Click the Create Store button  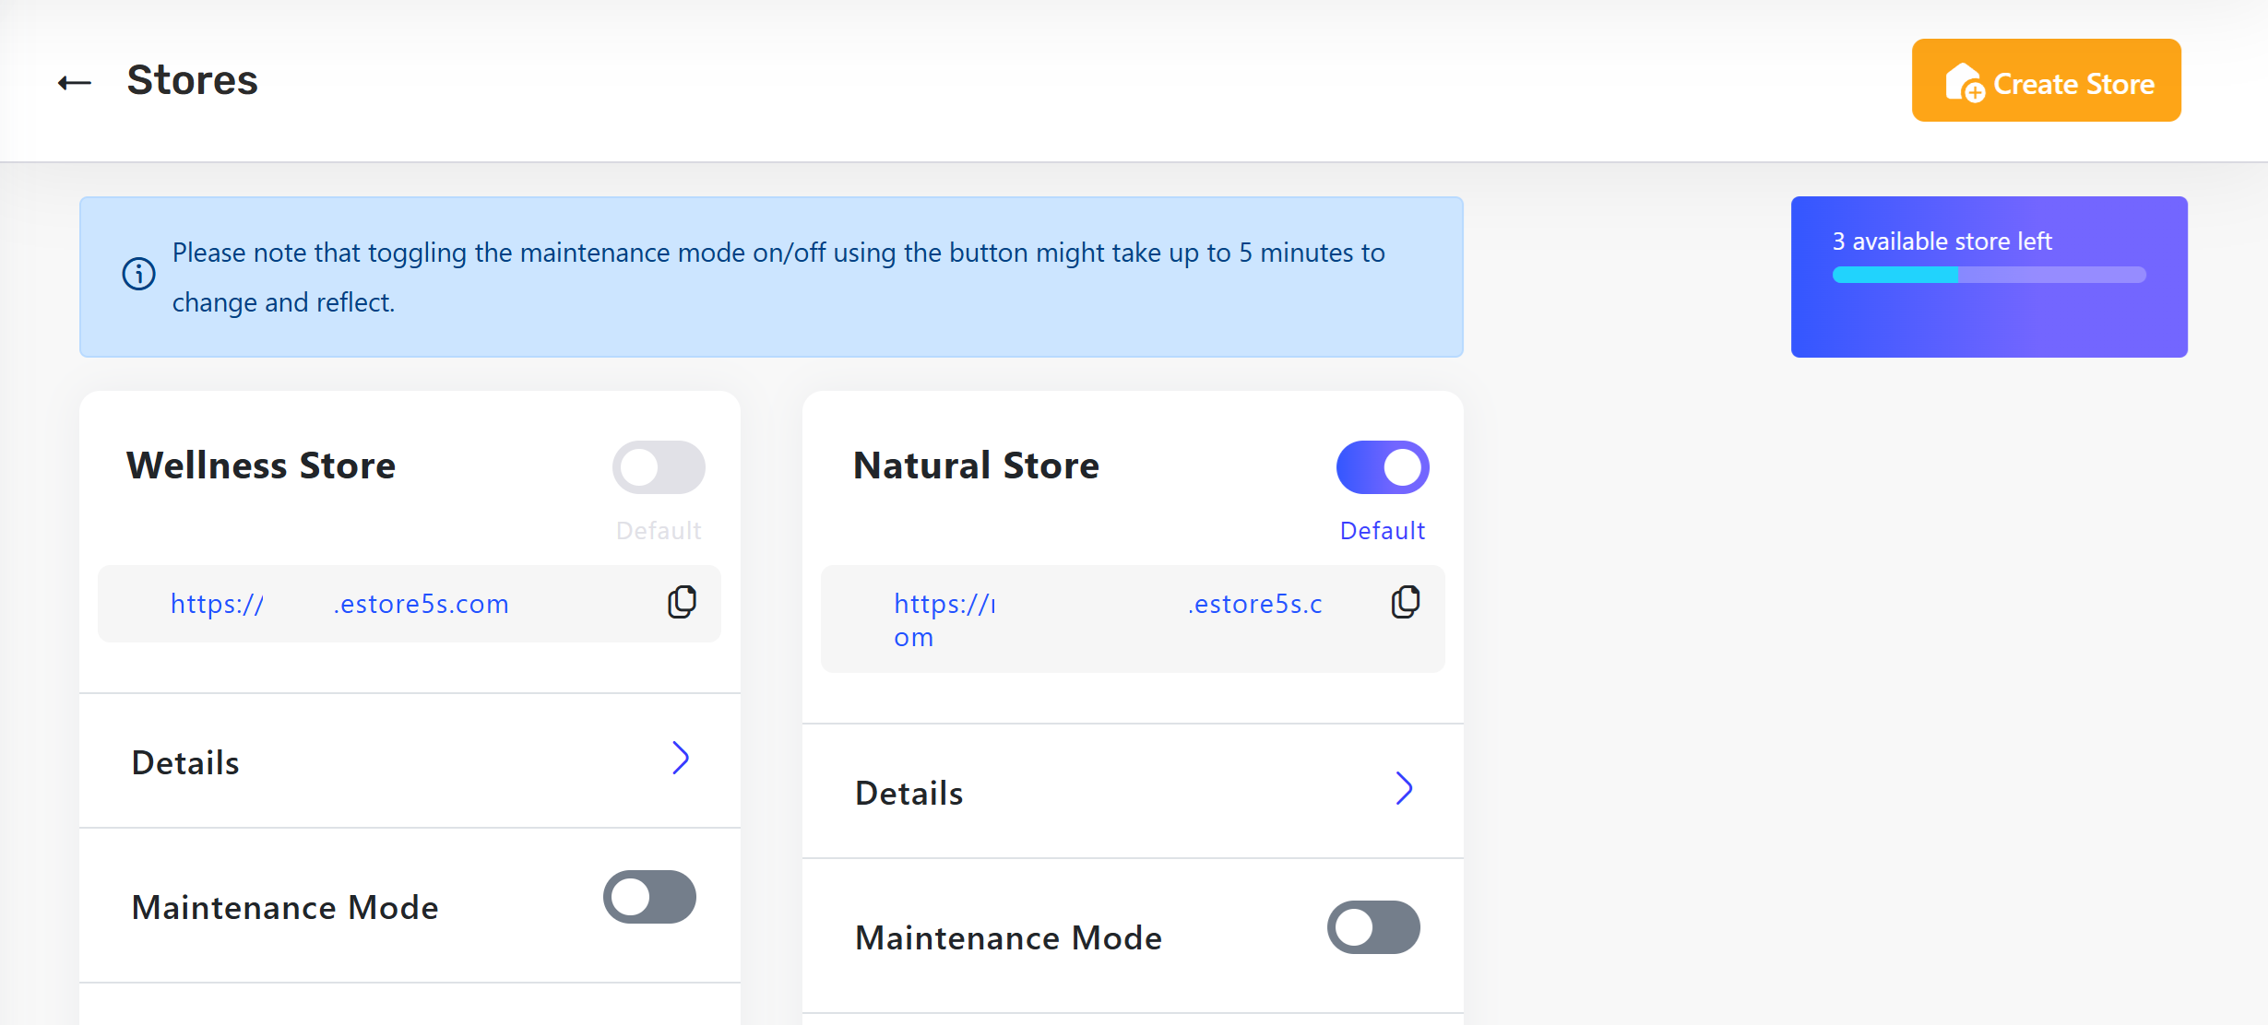click(x=2047, y=80)
